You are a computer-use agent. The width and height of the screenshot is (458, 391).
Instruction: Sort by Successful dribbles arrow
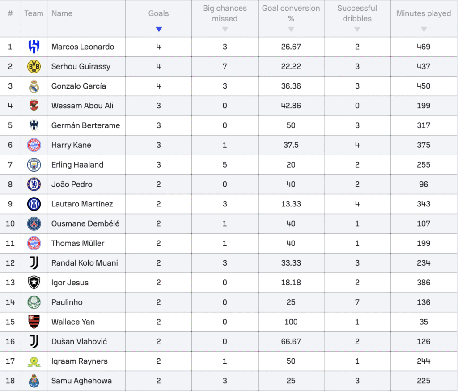tap(357, 29)
